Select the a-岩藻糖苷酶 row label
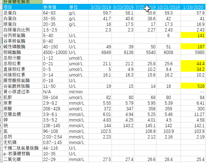The height and width of the screenshot is (163, 206). pos(17,154)
